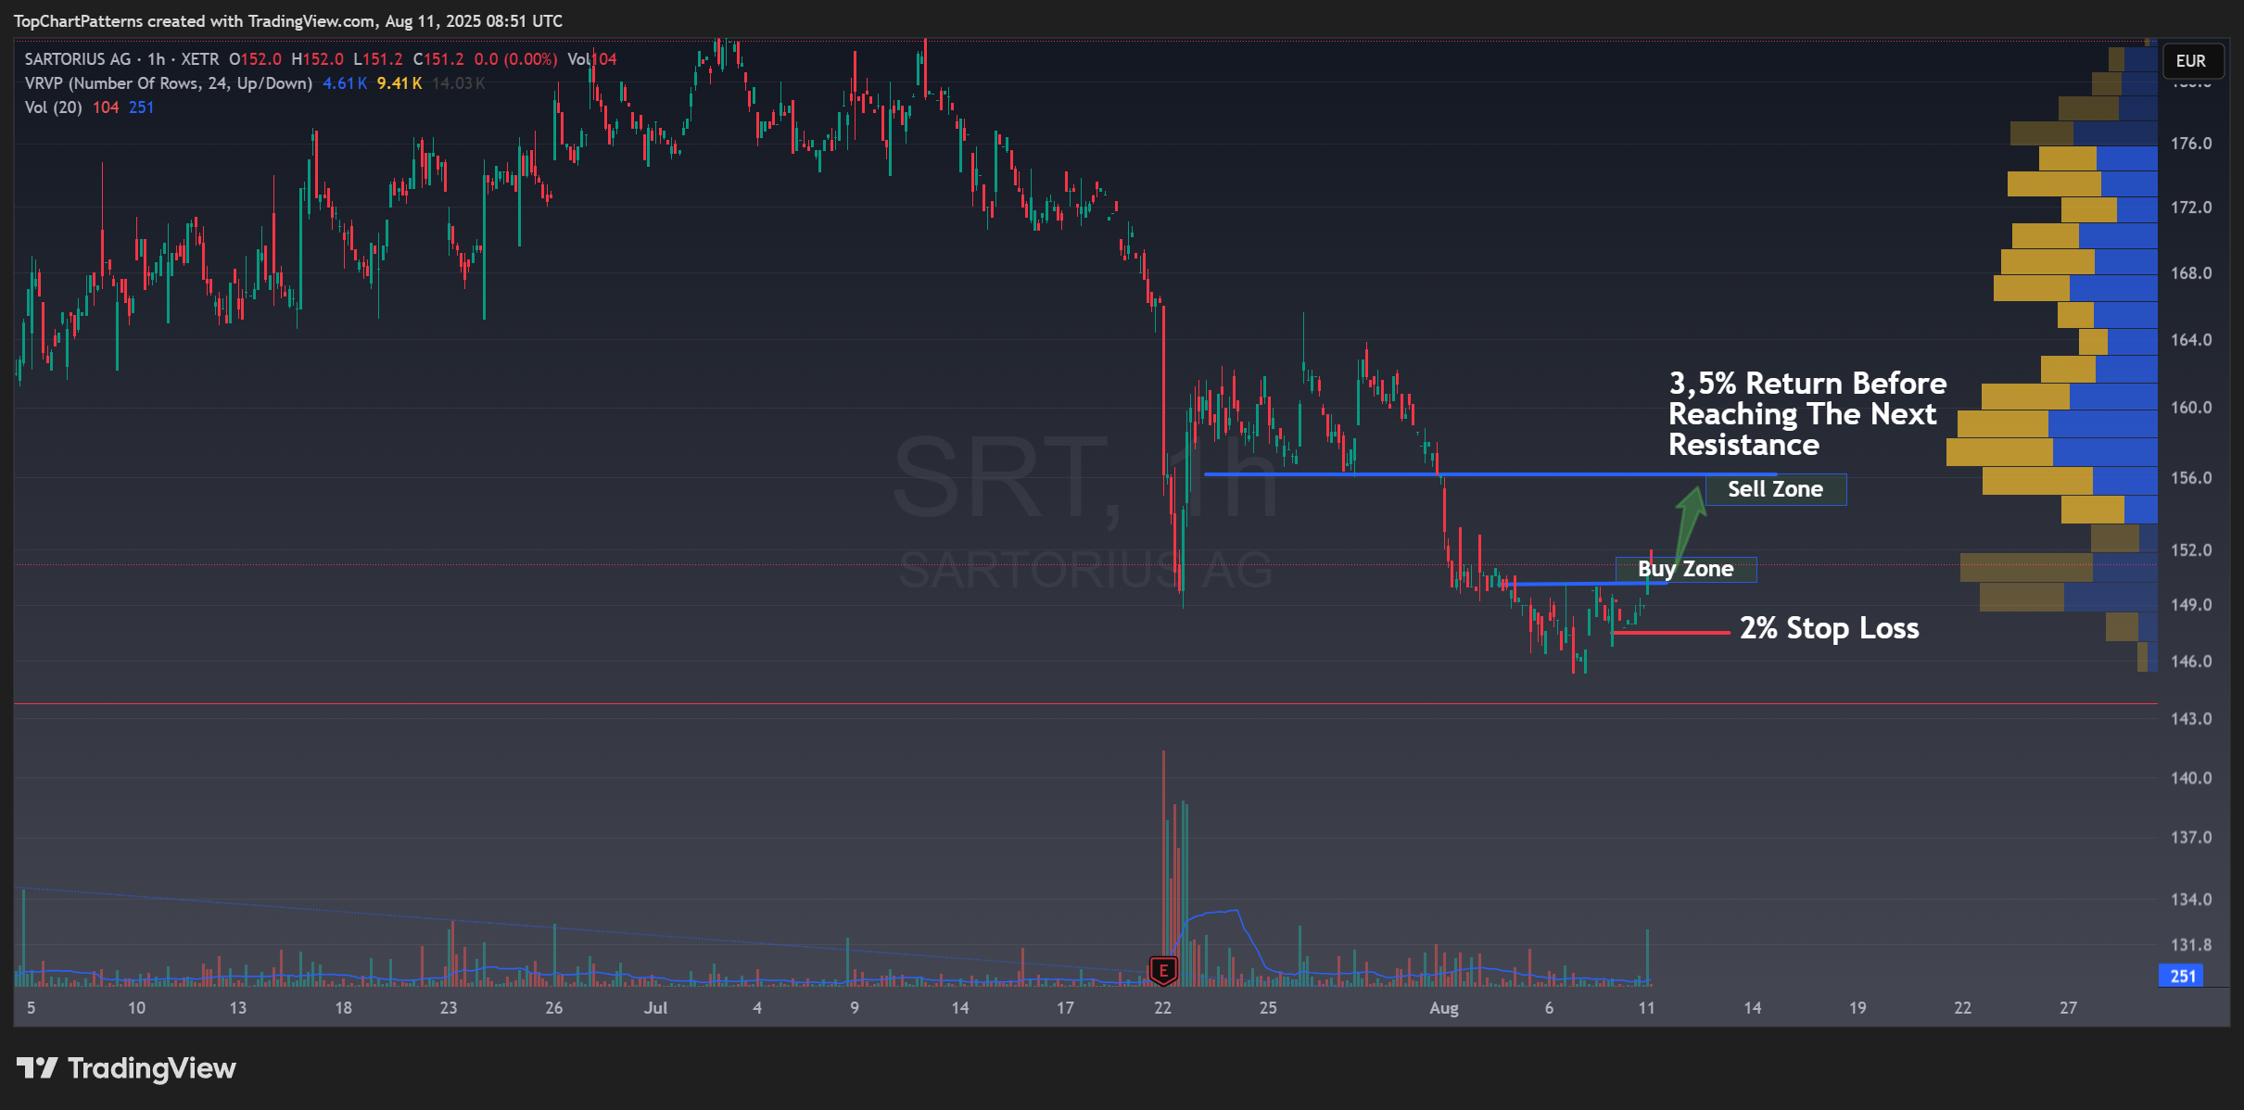This screenshot has width=2244, height=1110.
Task: Click price axis label 149.0
Action: click(x=2191, y=605)
